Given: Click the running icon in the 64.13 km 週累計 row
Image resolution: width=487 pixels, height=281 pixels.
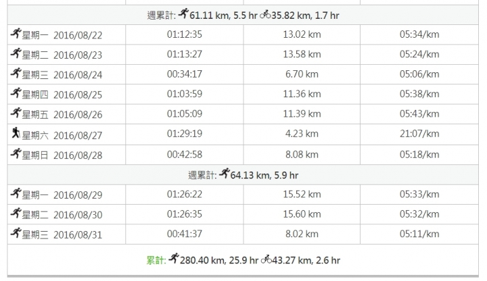Looking at the screenshot, I should 225,174.
